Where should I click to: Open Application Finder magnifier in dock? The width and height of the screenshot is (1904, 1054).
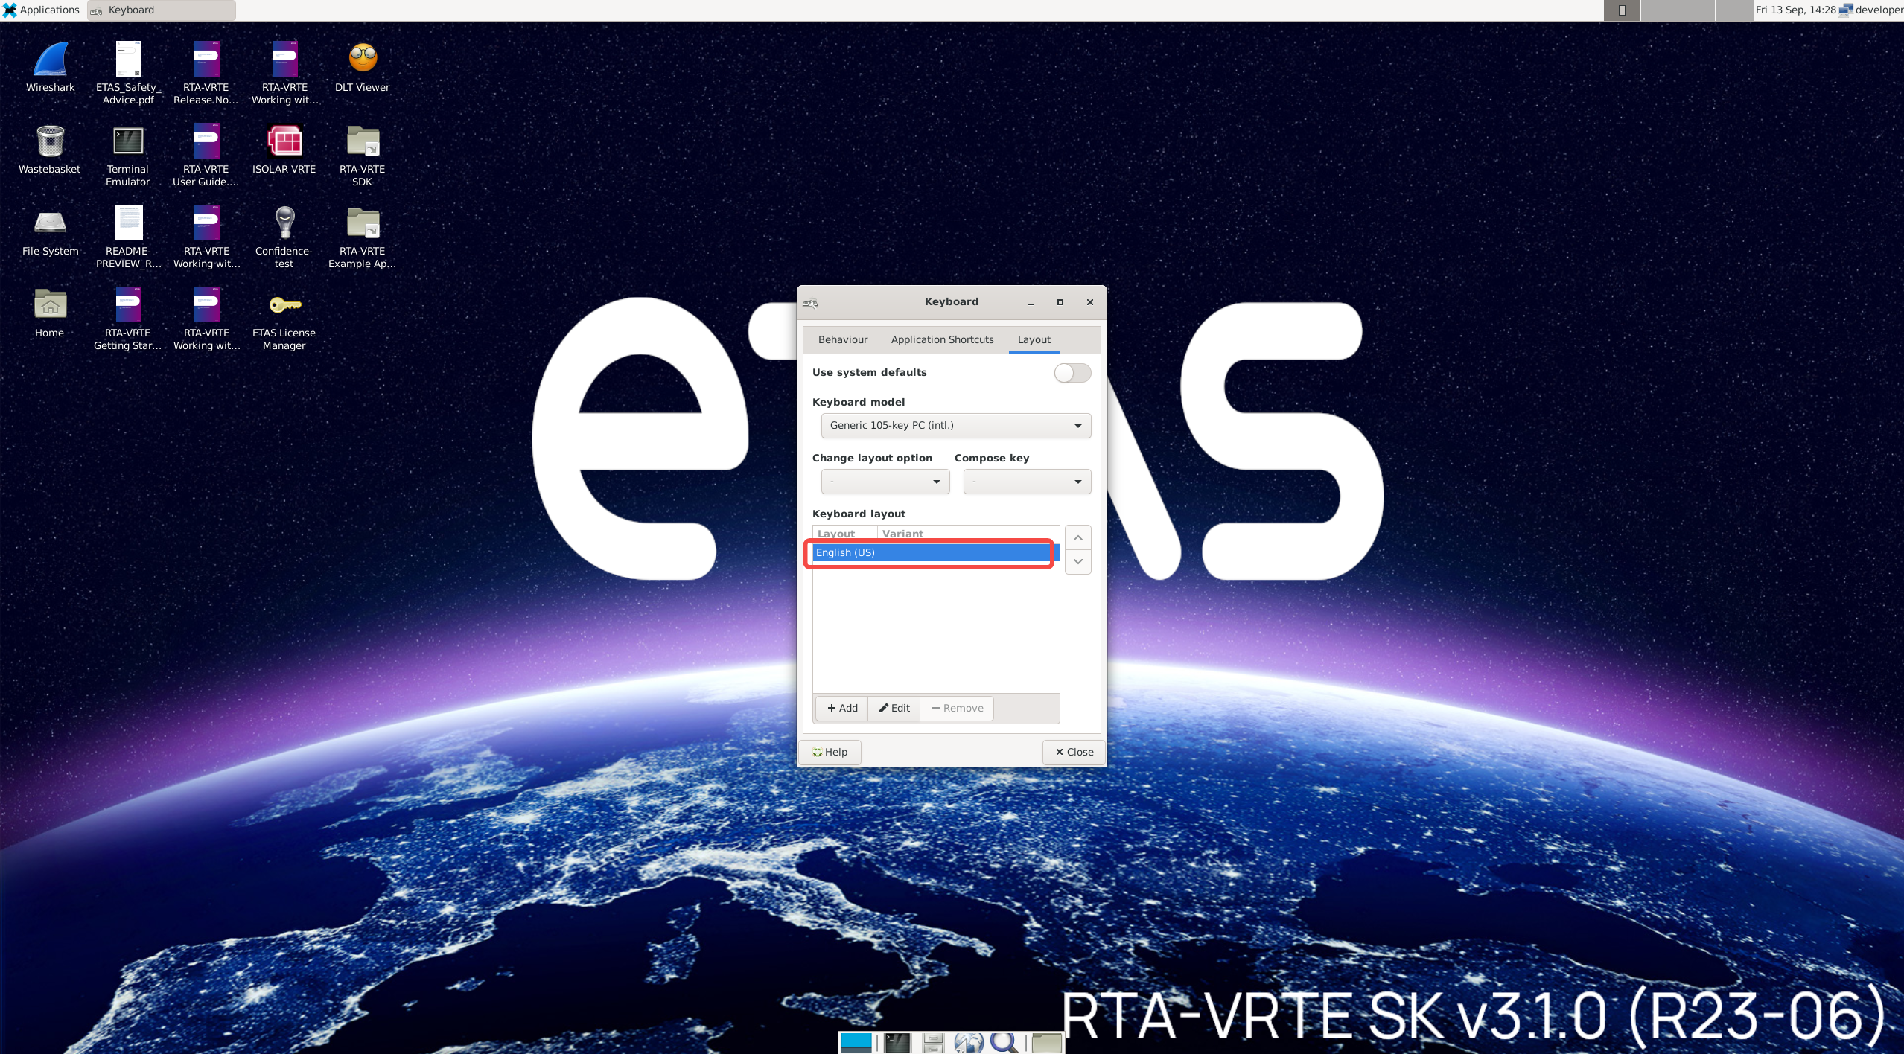click(1004, 1042)
